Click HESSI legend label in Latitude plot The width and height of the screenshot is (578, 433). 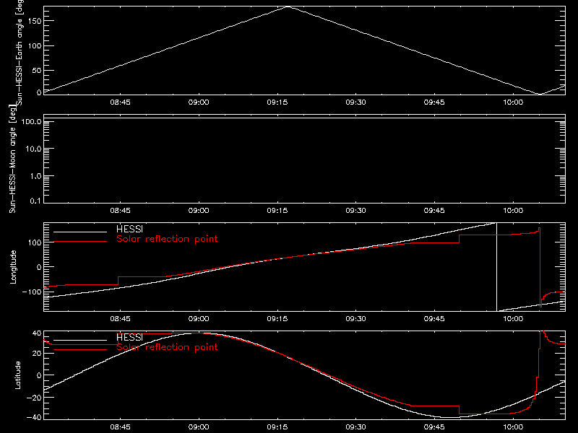129,337
